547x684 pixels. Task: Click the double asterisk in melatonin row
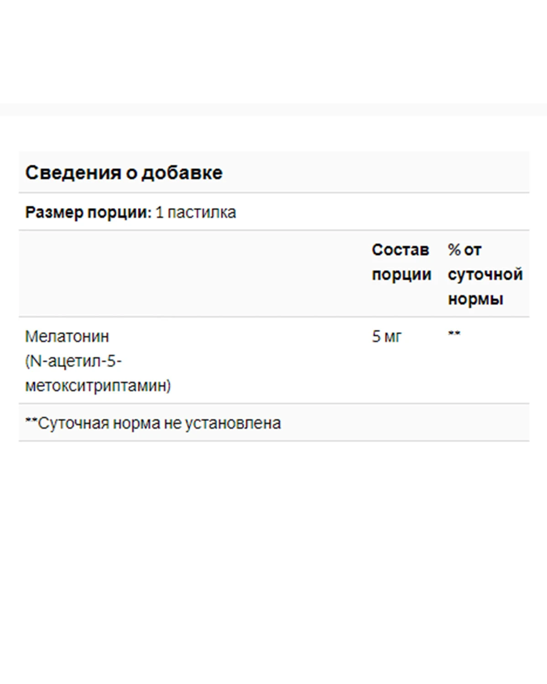pos(454,334)
